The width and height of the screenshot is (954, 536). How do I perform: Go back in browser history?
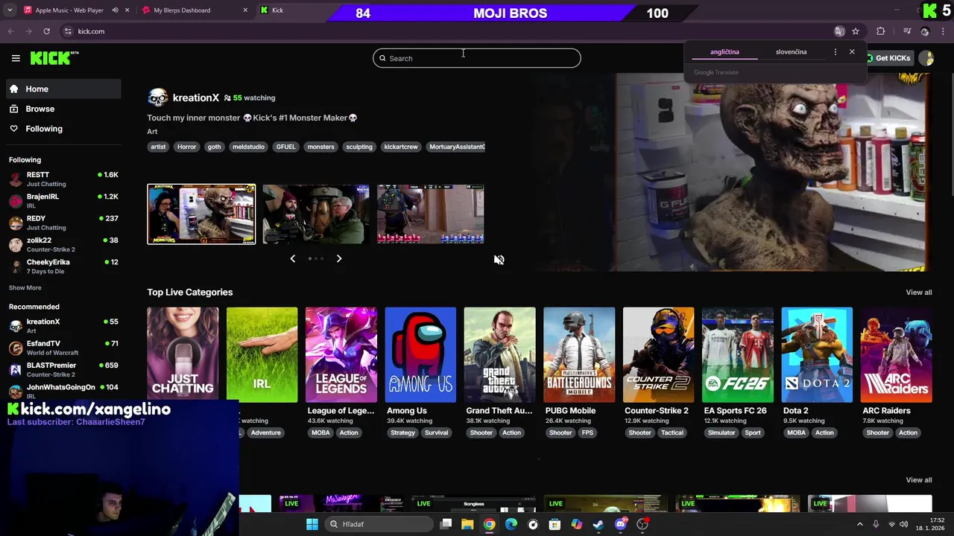pos(10,31)
